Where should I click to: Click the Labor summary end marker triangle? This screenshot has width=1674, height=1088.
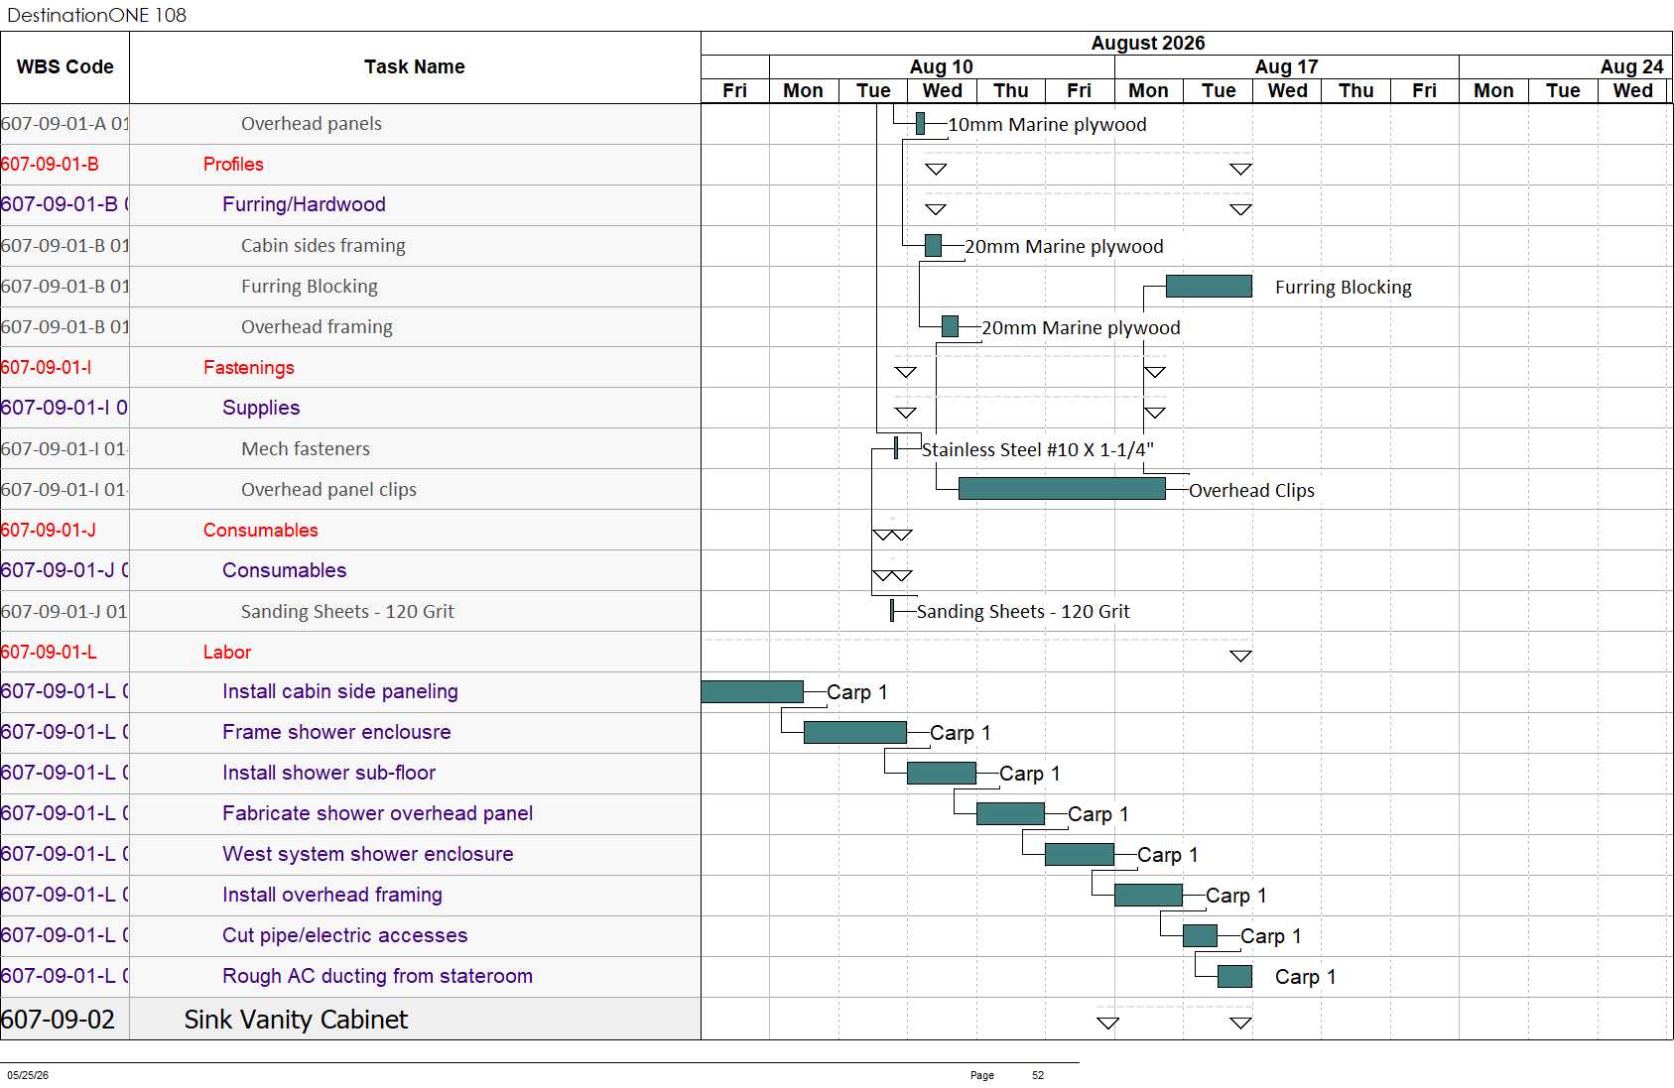[1240, 656]
